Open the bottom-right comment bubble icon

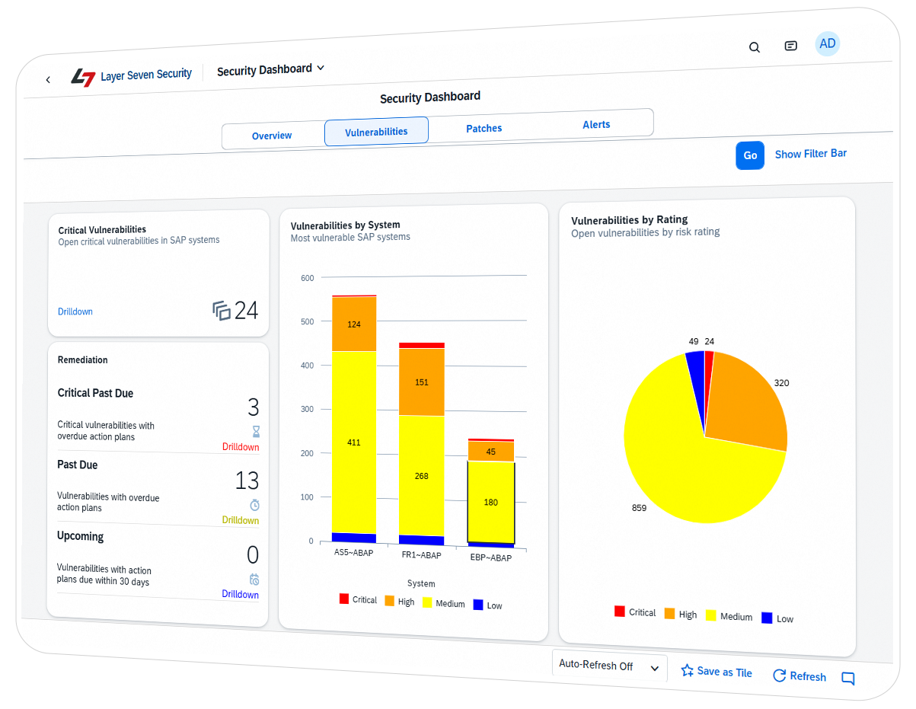tap(847, 679)
